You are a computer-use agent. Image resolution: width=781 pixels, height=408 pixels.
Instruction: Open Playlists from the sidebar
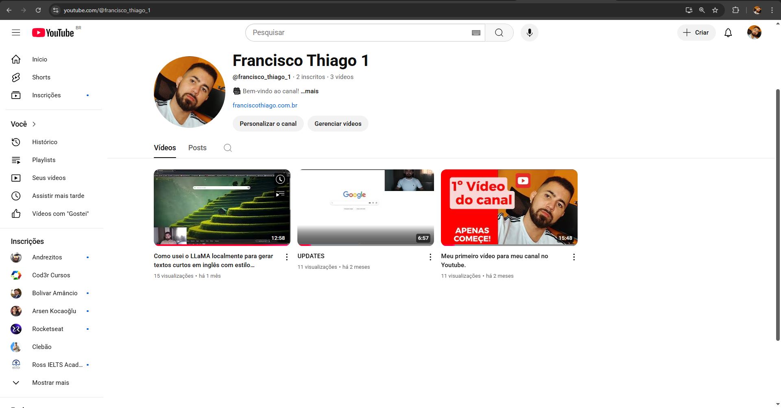[x=44, y=160]
